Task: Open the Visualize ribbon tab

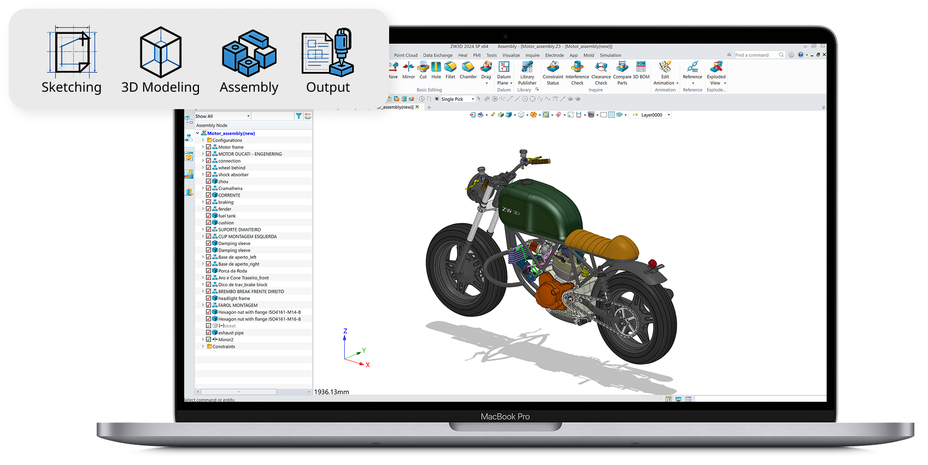Action: [511, 55]
